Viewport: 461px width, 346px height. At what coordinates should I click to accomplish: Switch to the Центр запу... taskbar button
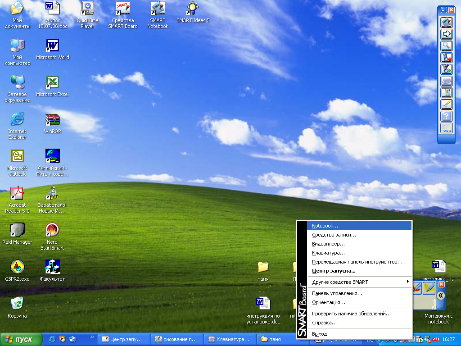123,339
